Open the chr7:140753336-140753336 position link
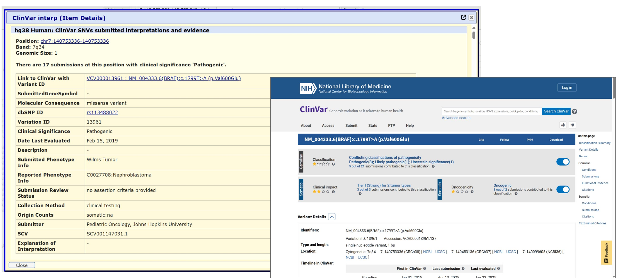 pyautogui.click(x=75, y=41)
